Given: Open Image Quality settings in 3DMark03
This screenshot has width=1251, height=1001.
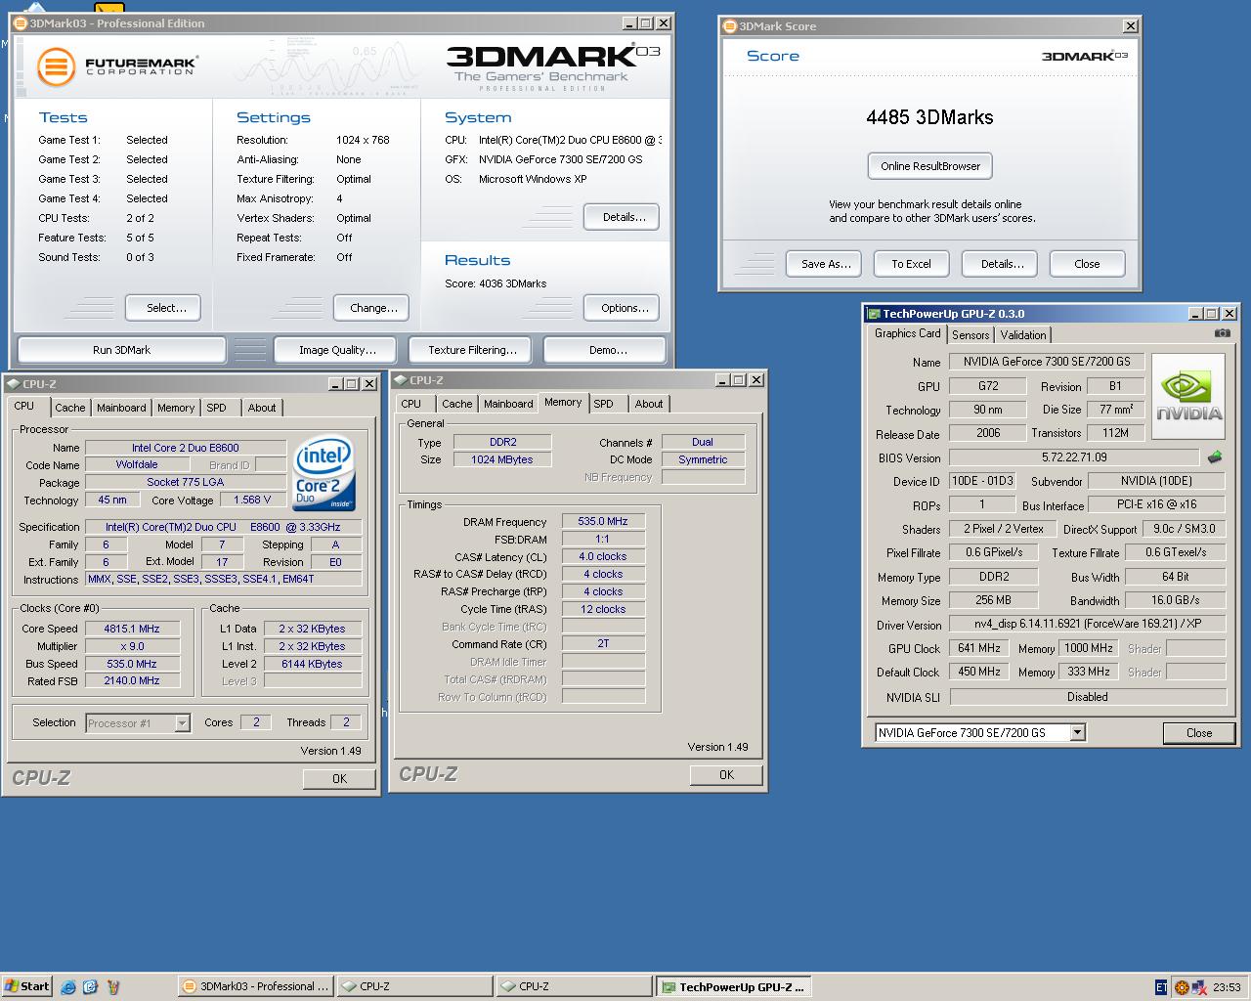Looking at the screenshot, I should pyautogui.click(x=337, y=350).
